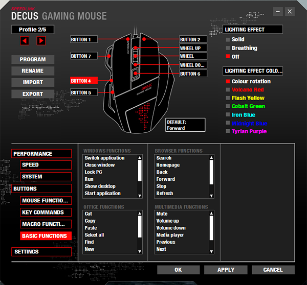Select the BUTTON 1 label
Screen dimensions: 307x285
click(84, 39)
